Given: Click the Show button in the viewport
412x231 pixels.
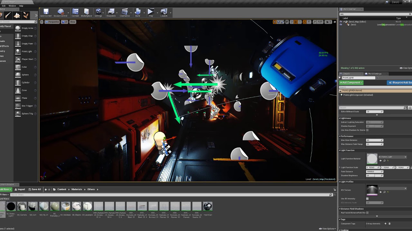Looking at the screenshot, I should coord(73,22).
